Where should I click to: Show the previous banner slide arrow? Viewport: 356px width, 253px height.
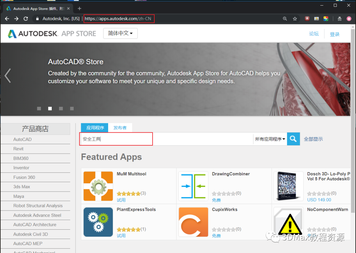click(x=8, y=75)
